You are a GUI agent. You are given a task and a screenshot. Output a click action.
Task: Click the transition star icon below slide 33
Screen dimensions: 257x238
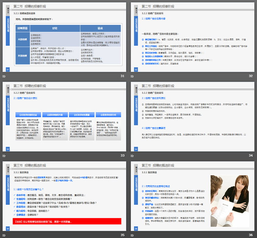click(4, 155)
